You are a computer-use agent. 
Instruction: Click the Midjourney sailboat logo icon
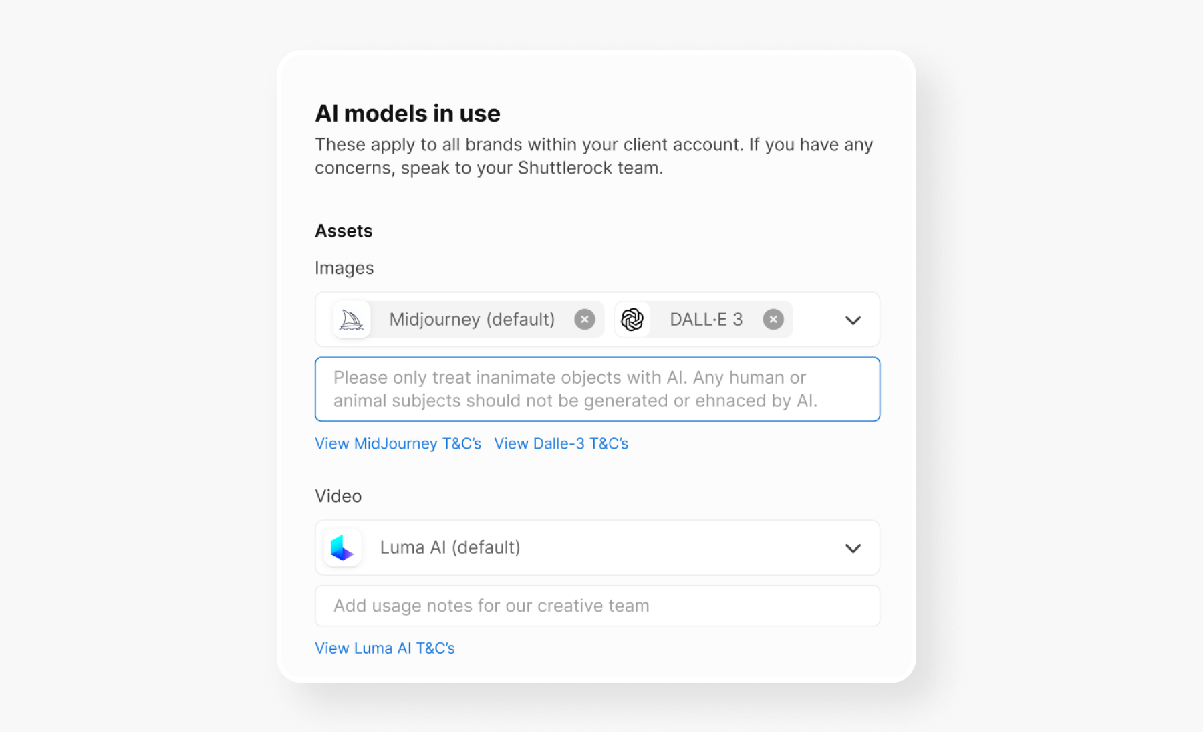coord(352,319)
